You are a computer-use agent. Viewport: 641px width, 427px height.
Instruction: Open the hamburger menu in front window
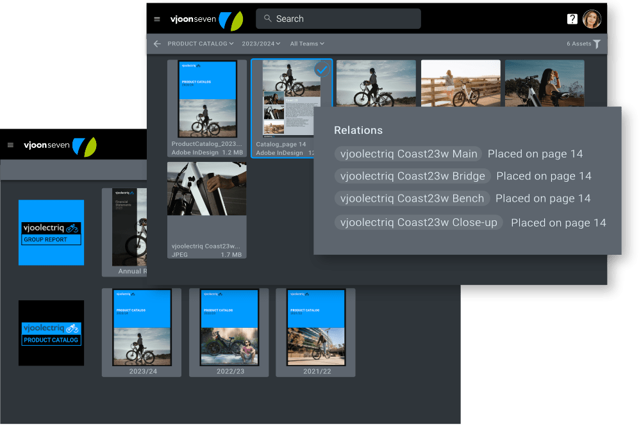point(157,19)
